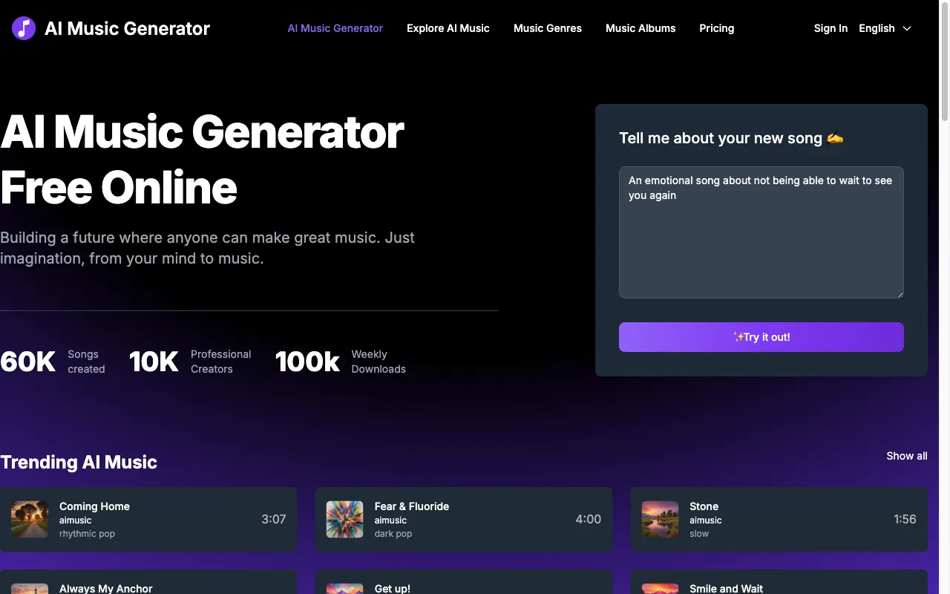Click the Trending AI Music heading
Image resolution: width=950 pixels, height=594 pixels.
click(x=79, y=462)
